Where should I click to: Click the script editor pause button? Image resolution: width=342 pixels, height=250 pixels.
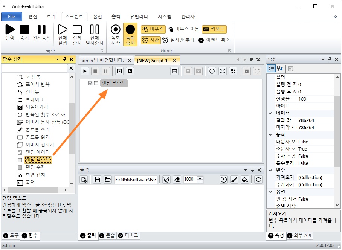point(106,71)
